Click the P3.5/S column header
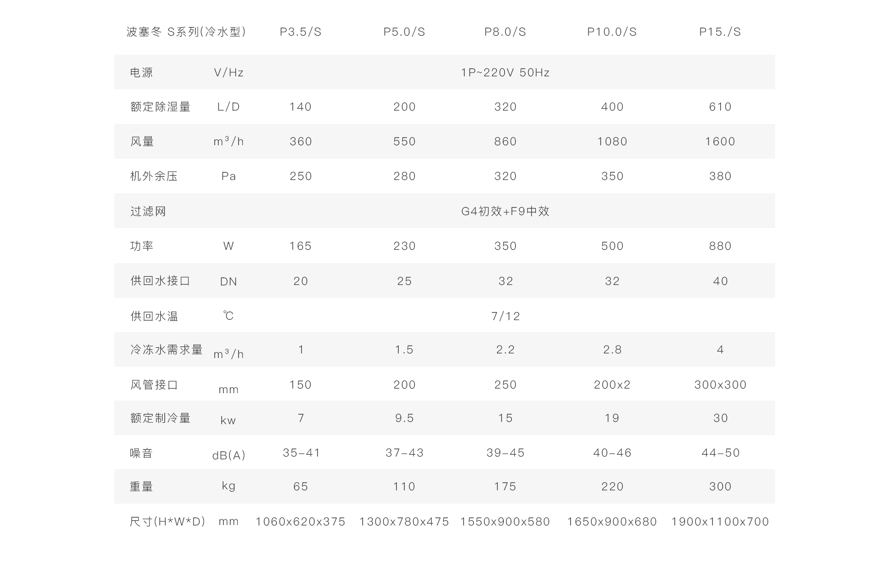The width and height of the screenshot is (889, 562). click(301, 32)
